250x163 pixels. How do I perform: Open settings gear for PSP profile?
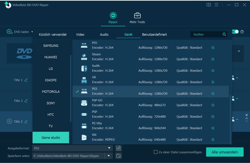tap(213, 116)
